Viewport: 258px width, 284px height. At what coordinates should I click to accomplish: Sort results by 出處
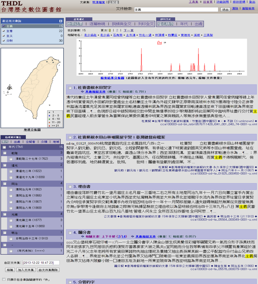pyautogui.click(x=199, y=24)
